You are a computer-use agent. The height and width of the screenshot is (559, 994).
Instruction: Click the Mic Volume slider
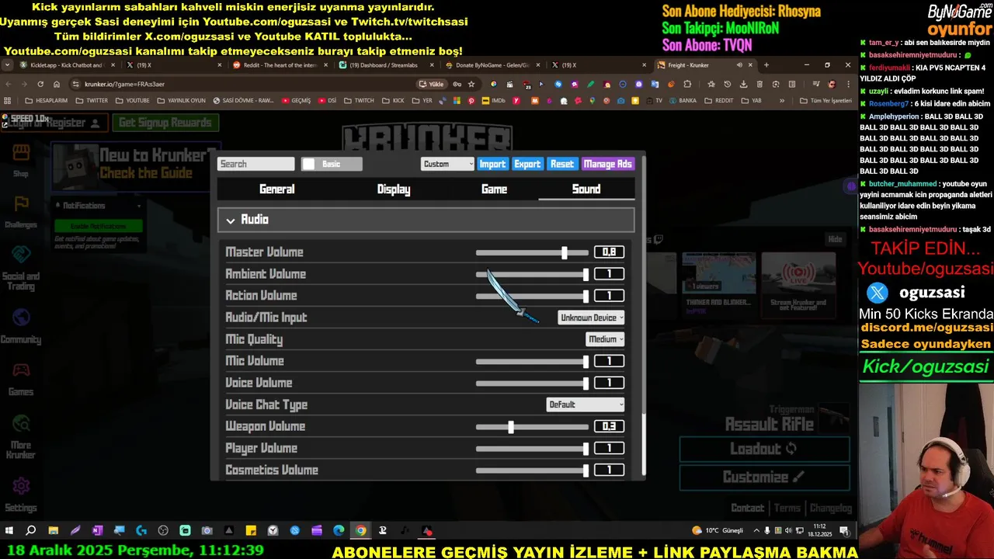533,361
